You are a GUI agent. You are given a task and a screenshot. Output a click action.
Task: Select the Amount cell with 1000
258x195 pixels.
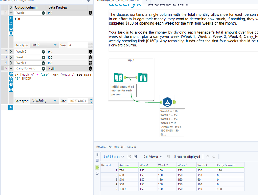pos(129,189)
